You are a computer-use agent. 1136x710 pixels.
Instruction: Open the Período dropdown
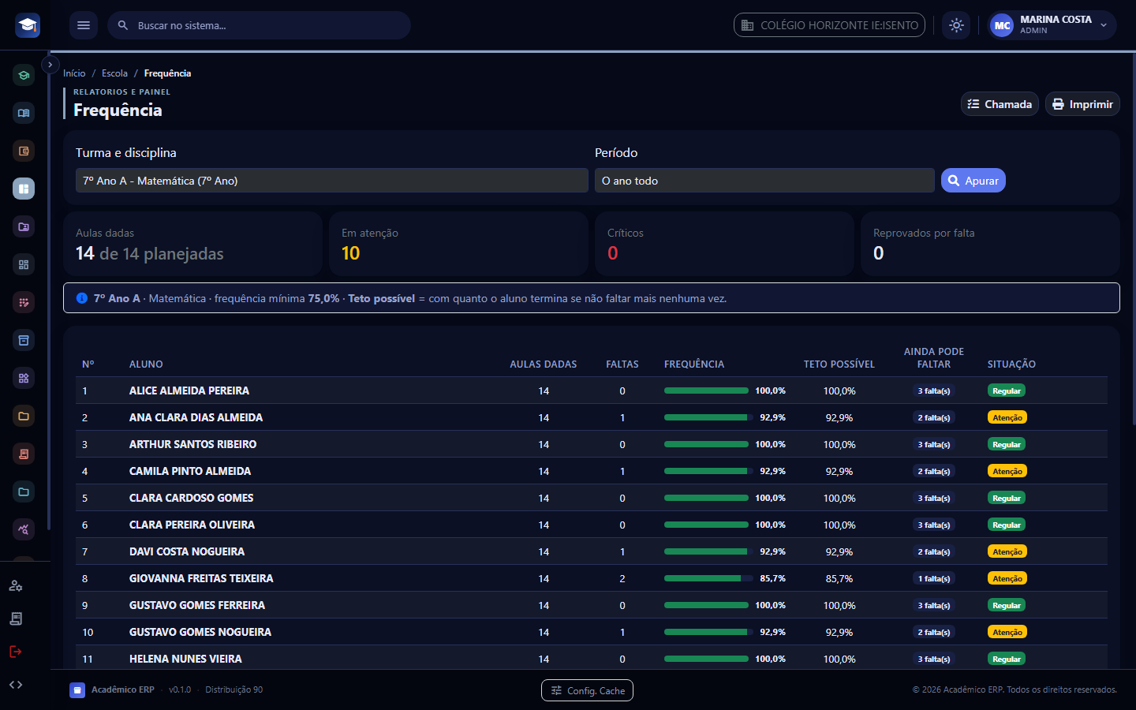click(x=764, y=181)
